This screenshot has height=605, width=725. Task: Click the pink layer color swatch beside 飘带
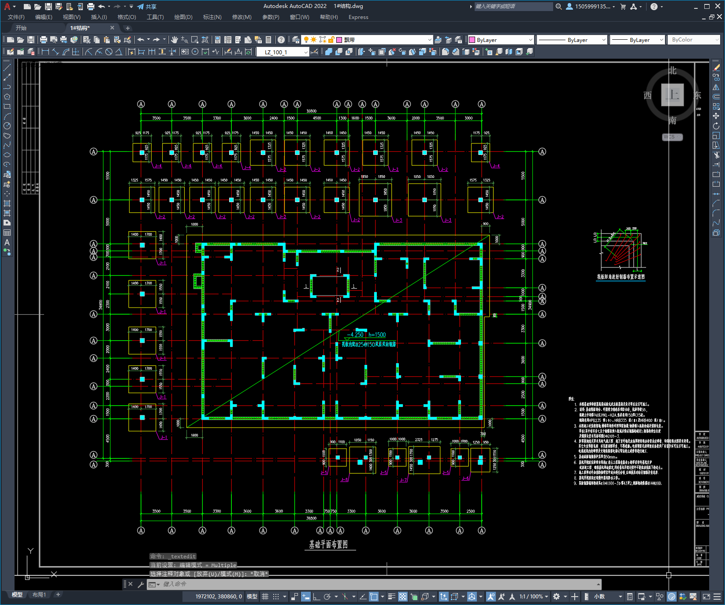tap(339, 40)
